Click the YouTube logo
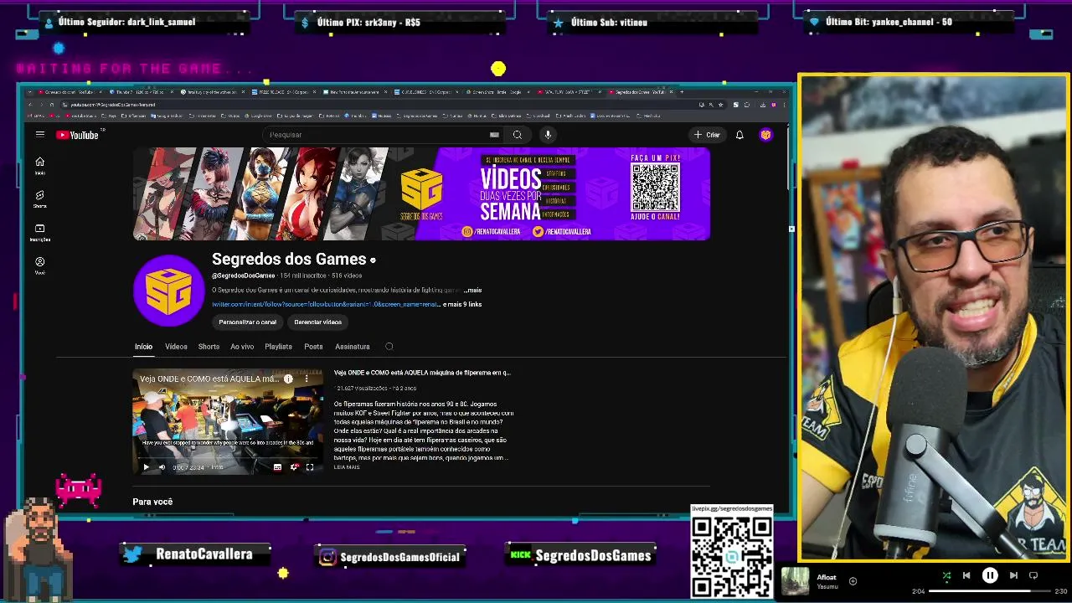Viewport: 1072px width, 603px height. coord(78,135)
